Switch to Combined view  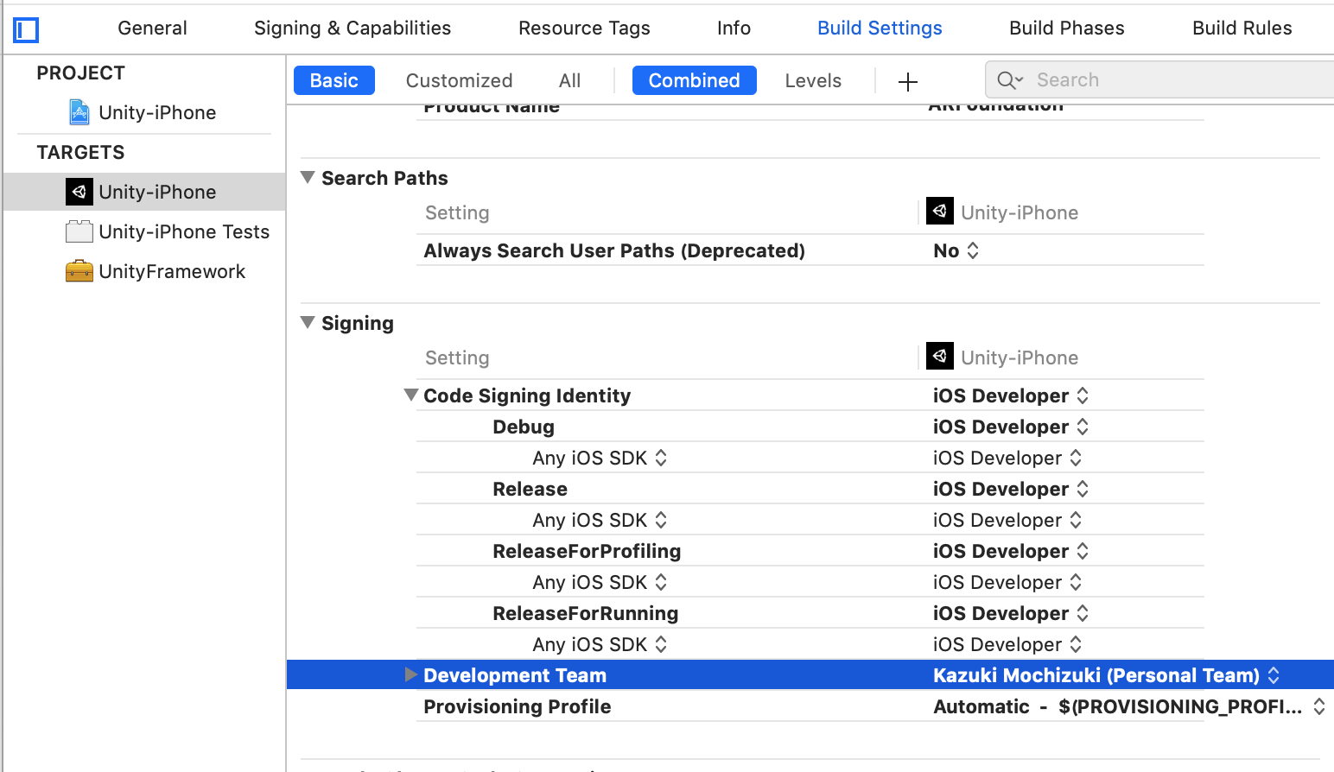click(694, 80)
